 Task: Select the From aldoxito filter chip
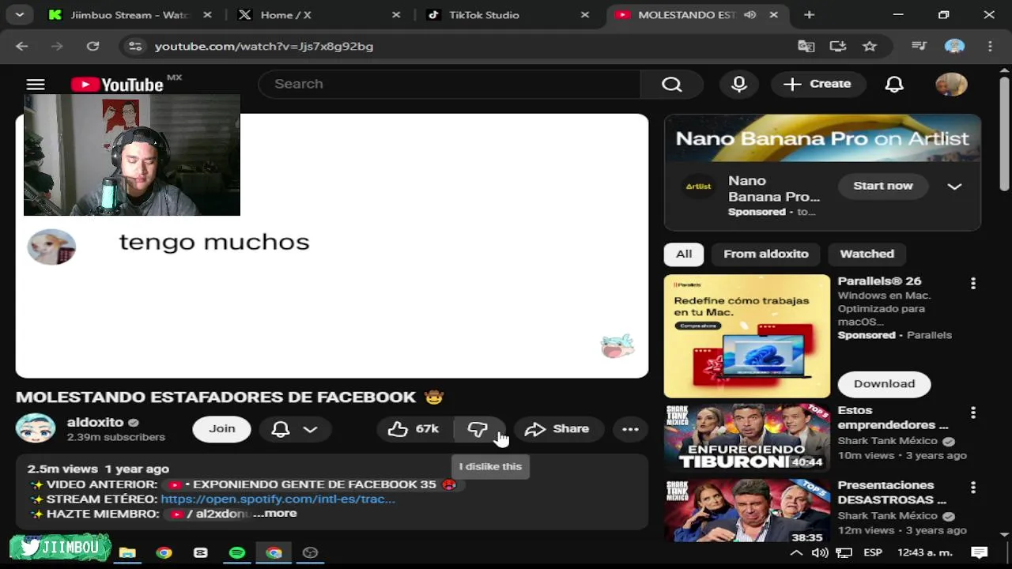point(765,254)
